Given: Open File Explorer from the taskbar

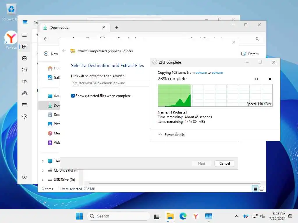Looking at the screenshot, I should click(x=170, y=216).
